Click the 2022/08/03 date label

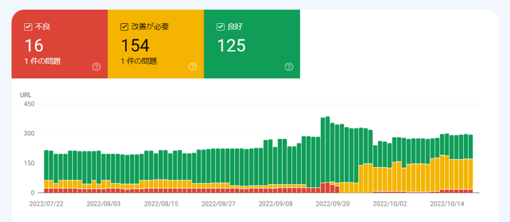pyautogui.click(x=103, y=204)
